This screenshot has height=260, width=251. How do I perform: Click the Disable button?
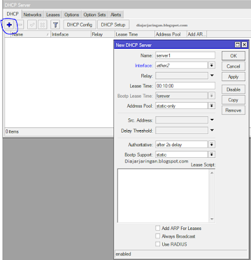click(x=233, y=90)
